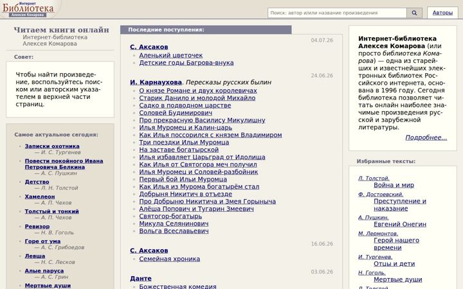
Task: Open the Данте author link
Action: [141, 278]
